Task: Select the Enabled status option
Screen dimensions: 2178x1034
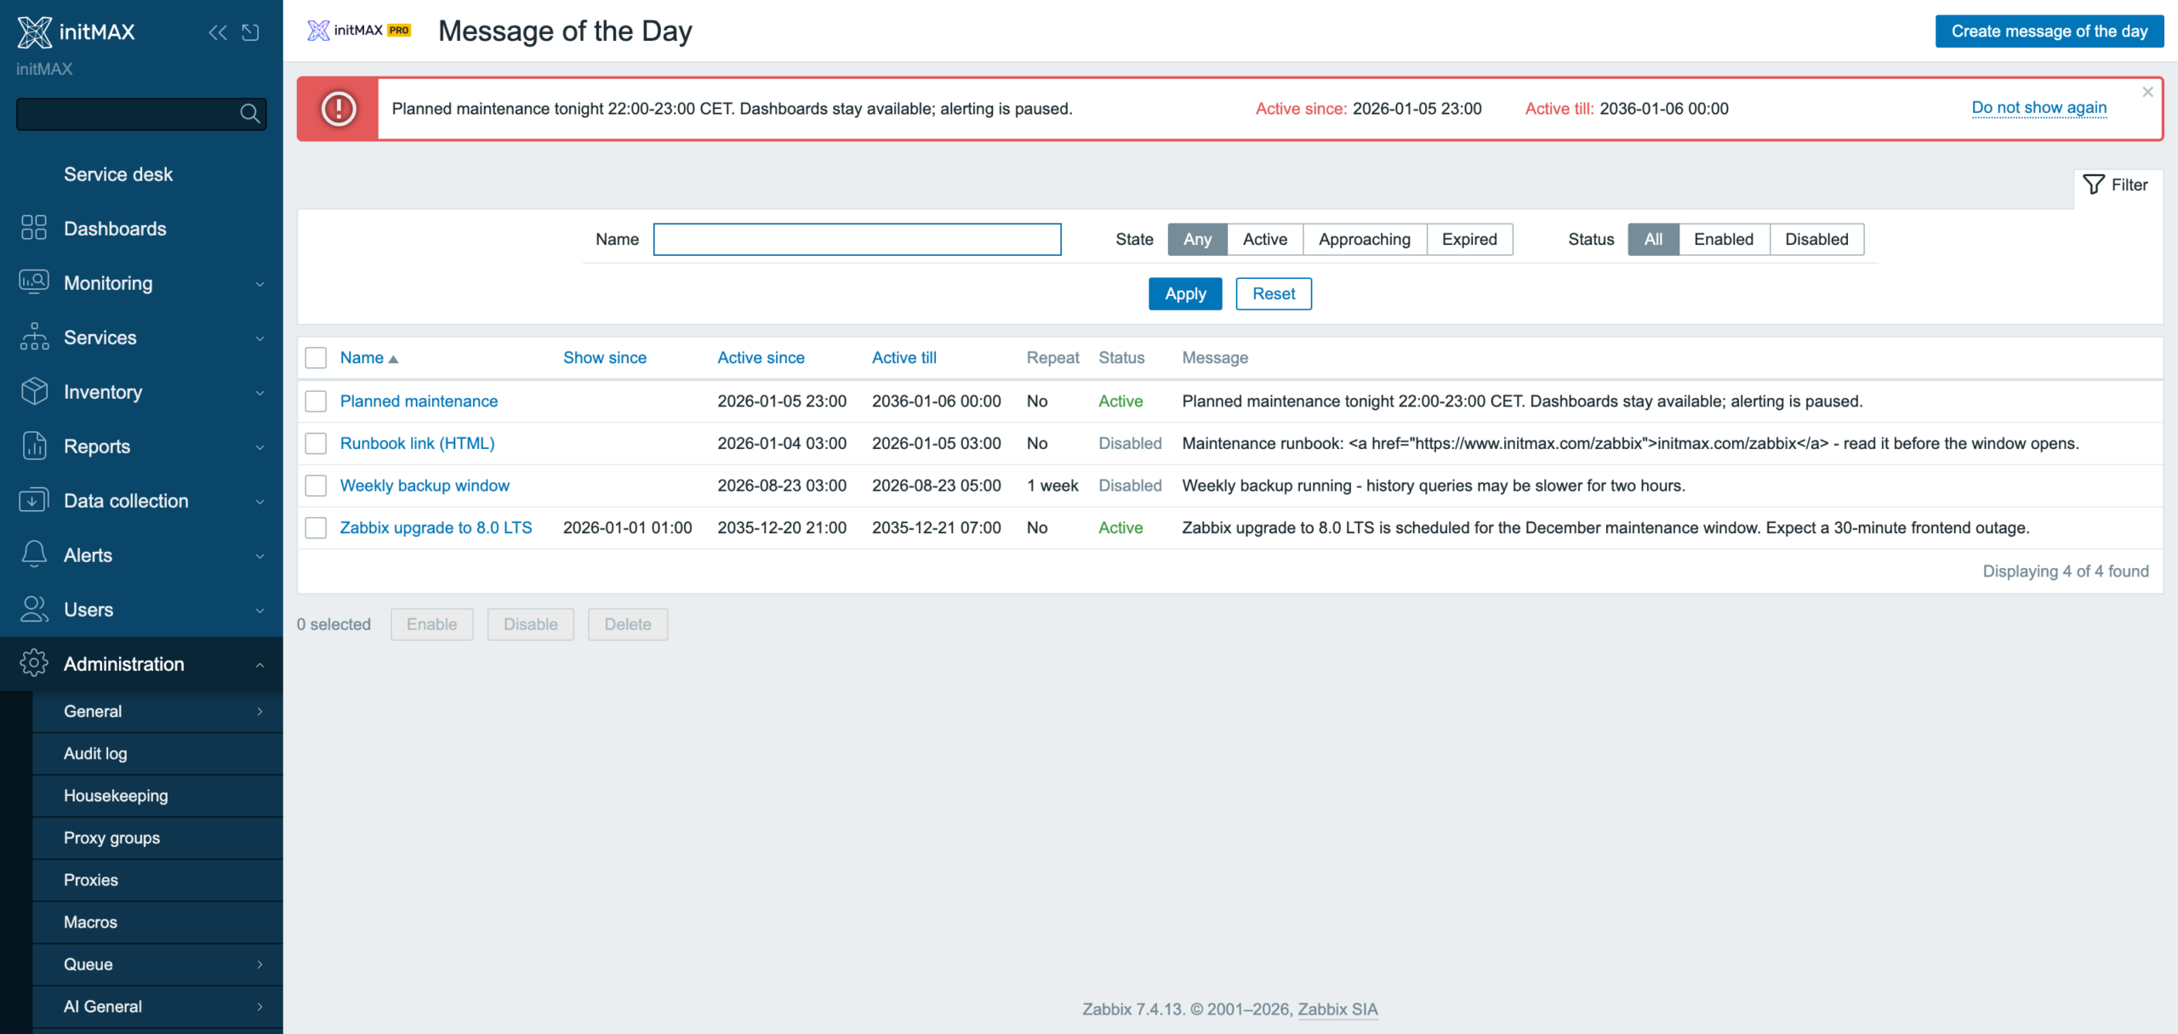Action: [1724, 240]
